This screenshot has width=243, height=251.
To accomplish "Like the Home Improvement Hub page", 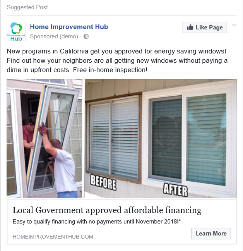I will 204,28.
